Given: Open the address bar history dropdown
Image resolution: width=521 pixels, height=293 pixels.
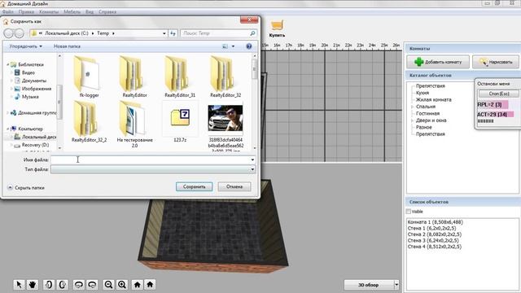Looking at the screenshot, I should click(x=164, y=33).
